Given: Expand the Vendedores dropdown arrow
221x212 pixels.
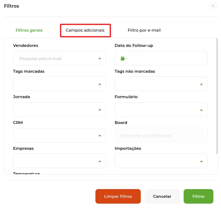Looking at the screenshot, I should coord(100,59).
